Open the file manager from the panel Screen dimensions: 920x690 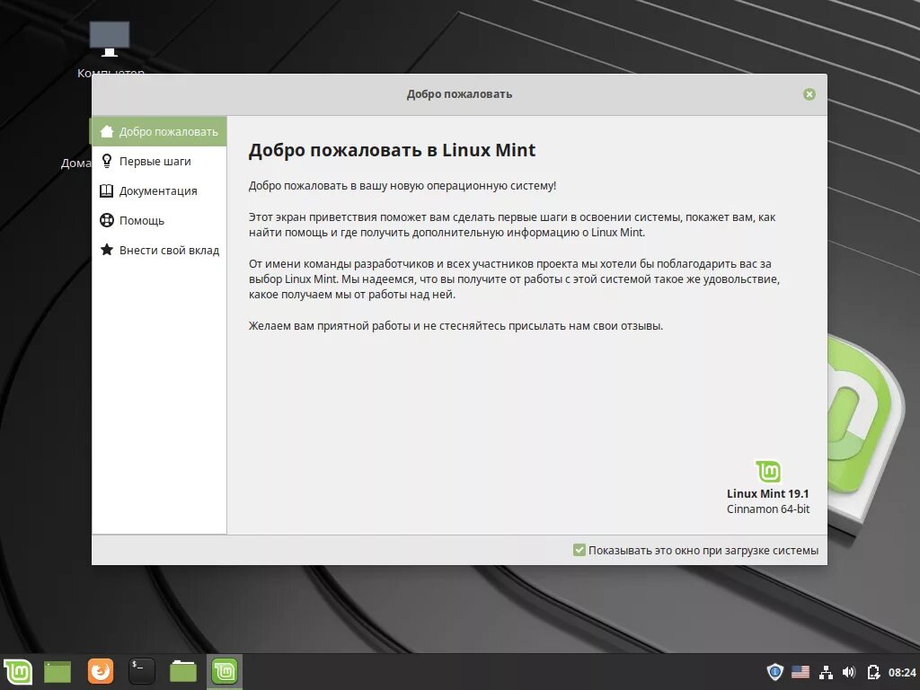(x=183, y=671)
